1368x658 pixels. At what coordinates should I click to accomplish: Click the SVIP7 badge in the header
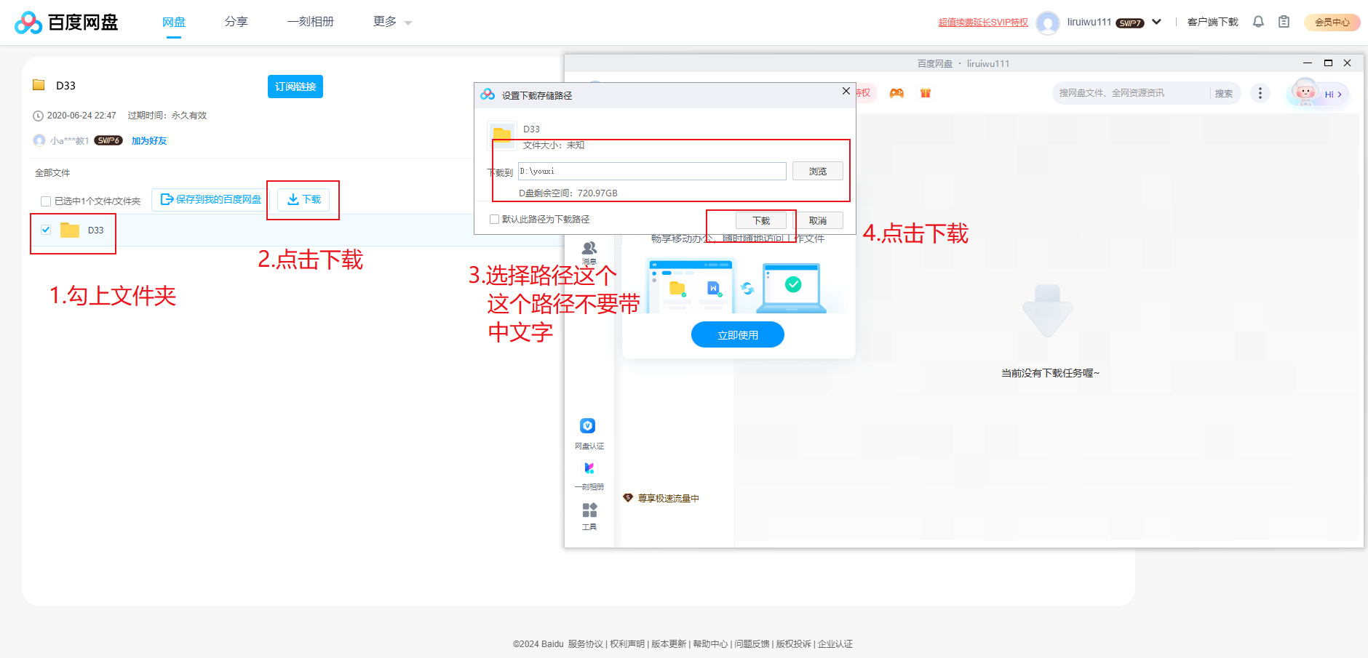coord(1130,23)
